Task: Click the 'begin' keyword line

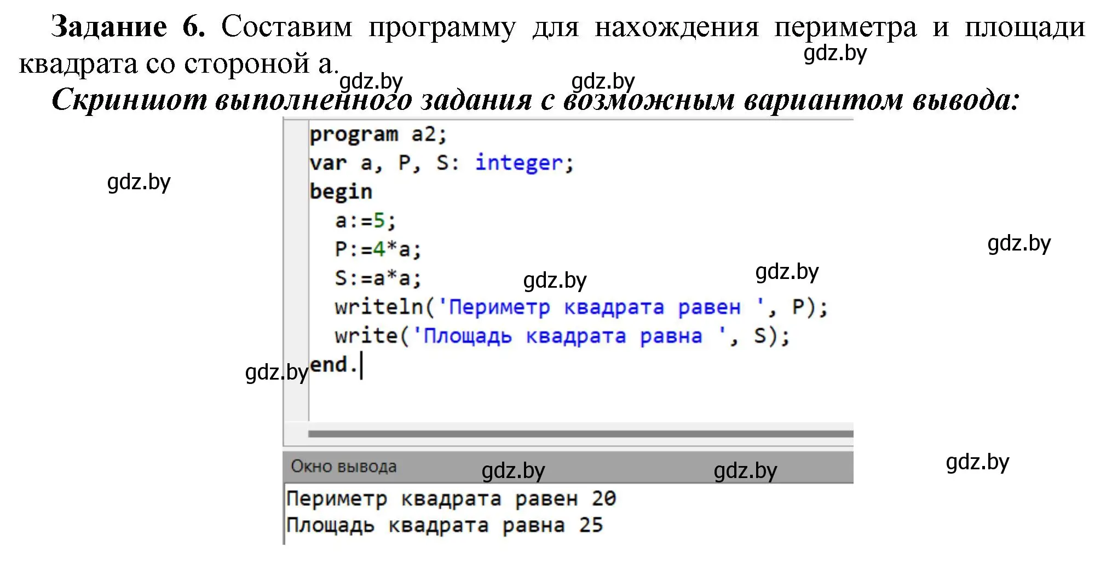Action: [x=341, y=192]
